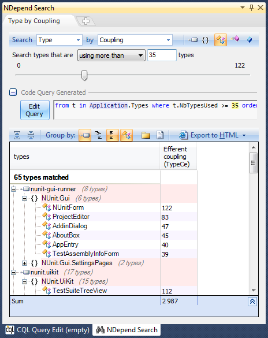This screenshot has width=268, height=338.
Task: Click the coupling threshold slider thumb
Action: coord(84,76)
